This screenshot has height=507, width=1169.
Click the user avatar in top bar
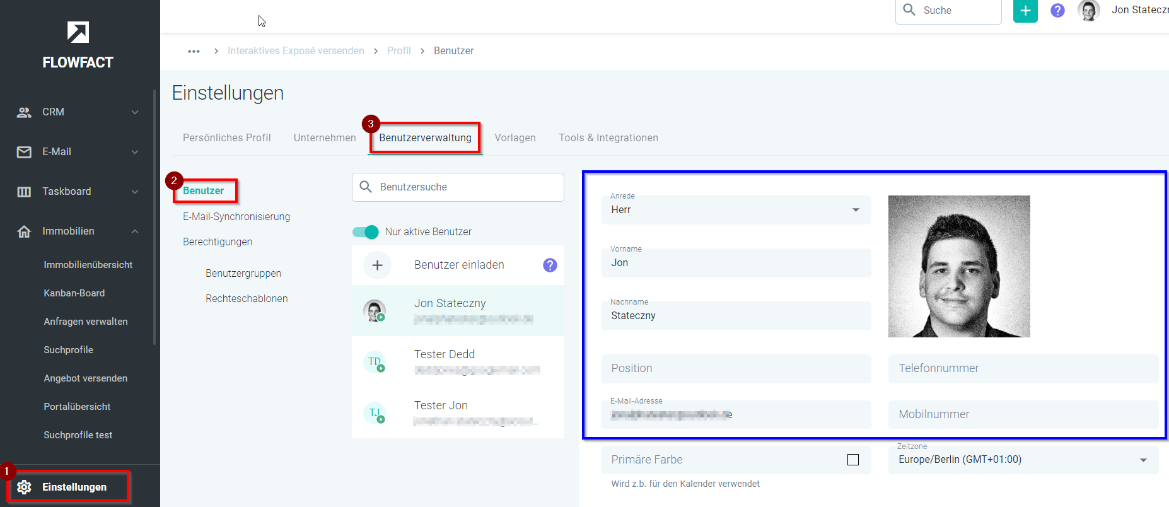1089,10
